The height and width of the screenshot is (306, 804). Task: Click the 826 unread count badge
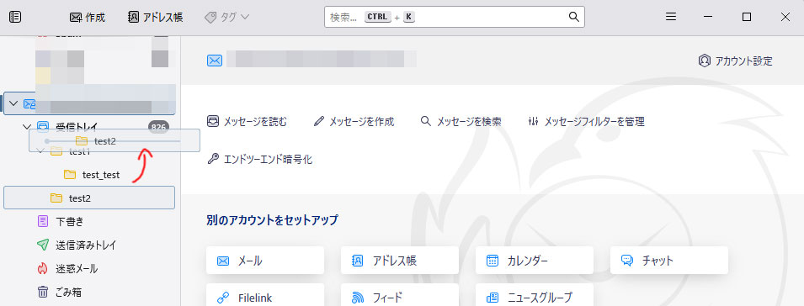tap(158, 126)
